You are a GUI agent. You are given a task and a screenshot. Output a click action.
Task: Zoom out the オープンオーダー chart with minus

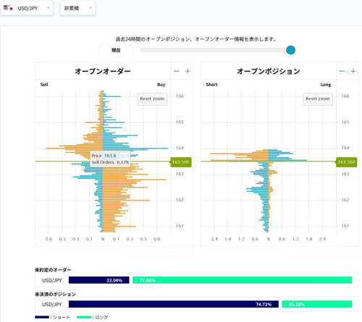click(176, 71)
